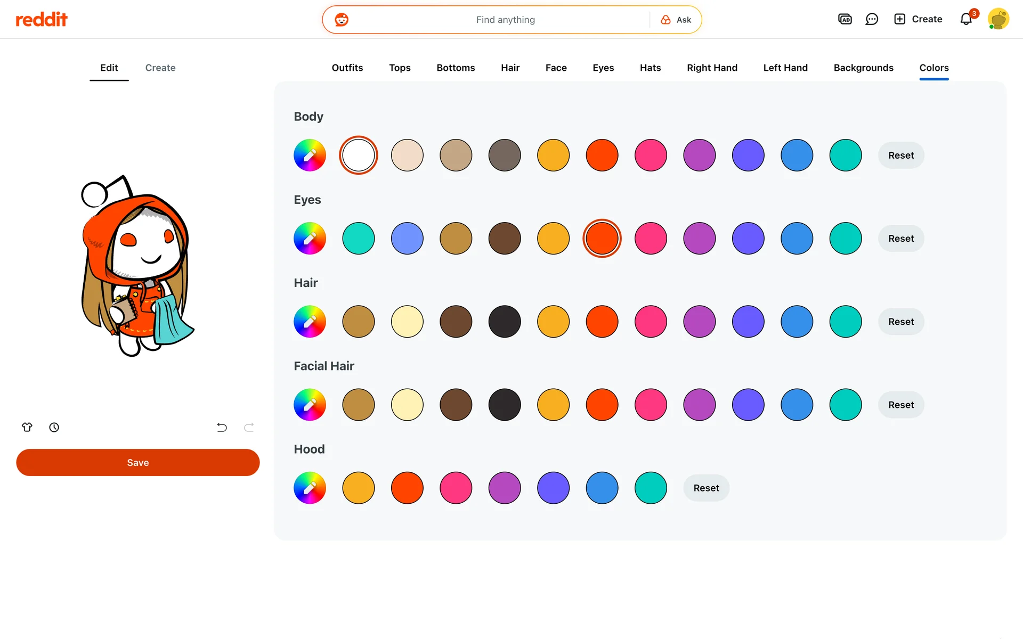The width and height of the screenshot is (1023, 639).
Task: Switch to the Create tab
Action: pyautogui.click(x=160, y=68)
